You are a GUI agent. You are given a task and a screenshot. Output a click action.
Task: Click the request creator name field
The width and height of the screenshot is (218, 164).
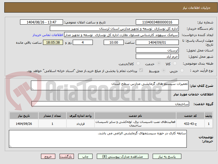click(121, 35)
